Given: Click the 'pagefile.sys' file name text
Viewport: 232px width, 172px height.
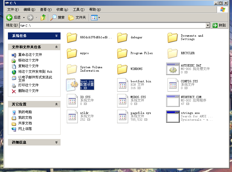Looking at the screenshot, I should 141,113.
